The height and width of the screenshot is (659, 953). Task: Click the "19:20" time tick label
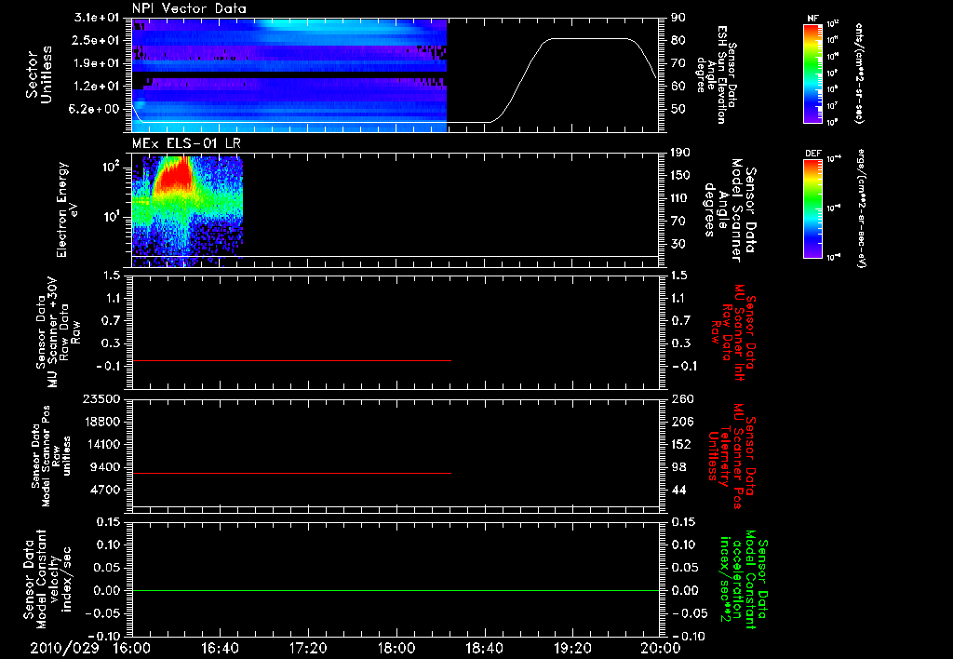tap(572, 648)
